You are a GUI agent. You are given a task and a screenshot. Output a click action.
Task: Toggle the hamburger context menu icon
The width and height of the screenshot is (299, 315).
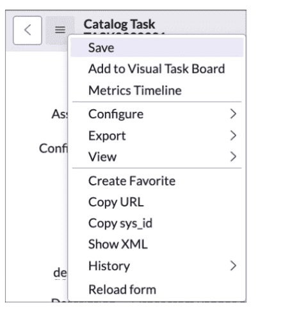pyautogui.click(x=60, y=30)
